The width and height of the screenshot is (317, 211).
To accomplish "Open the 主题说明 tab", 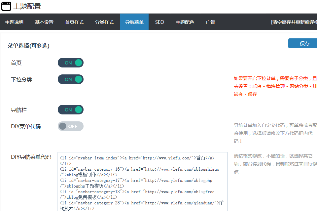I will pos(14,22).
